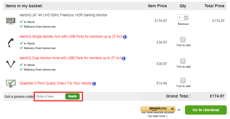This screenshot has width=230, height=119.
Task: Click info icon beside Single Monitor Arm
Action: 125,37
